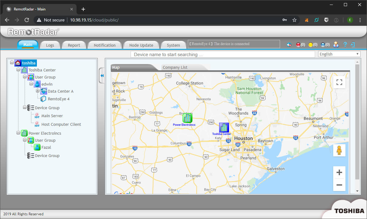367x219 pixels.
Task: Expand the Data Center A node
Action: (37, 91)
